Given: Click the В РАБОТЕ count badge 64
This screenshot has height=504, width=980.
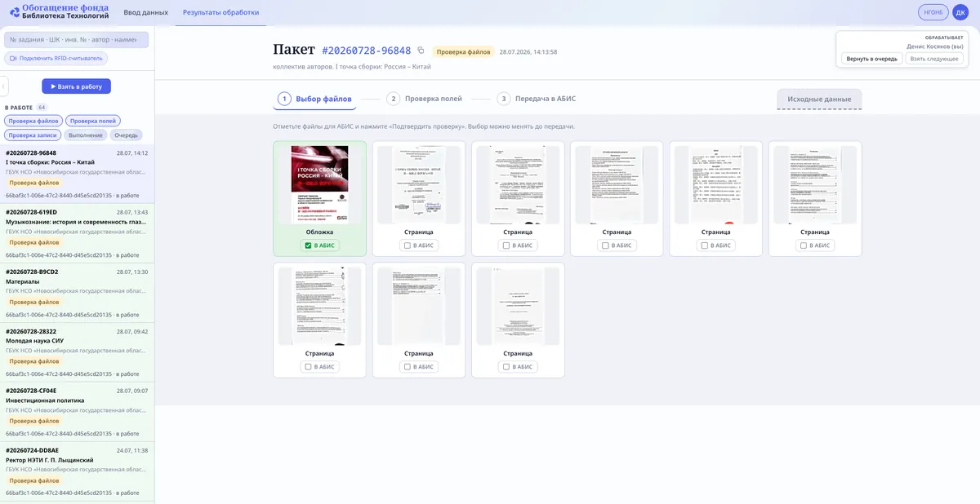Looking at the screenshot, I should click(x=42, y=108).
